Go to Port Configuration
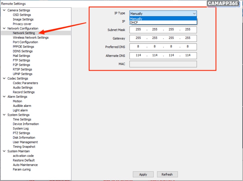This screenshot has height=181, width=243. click(x=25, y=42)
